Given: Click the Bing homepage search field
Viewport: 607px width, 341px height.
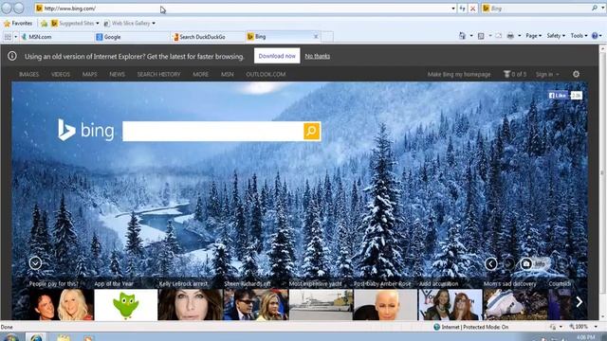Looking at the screenshot, I should [x=212, y=132].
